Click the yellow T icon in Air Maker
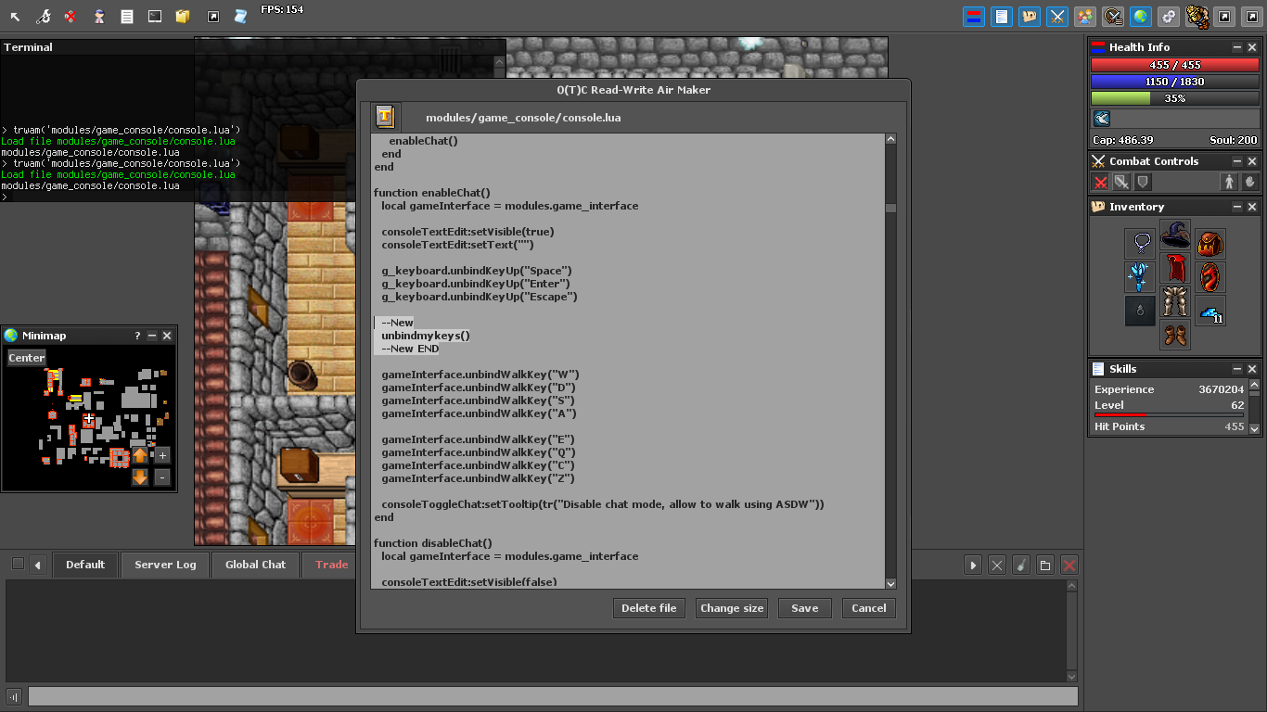The height and width of the screenshot is (712, 1267). point(385,117)
